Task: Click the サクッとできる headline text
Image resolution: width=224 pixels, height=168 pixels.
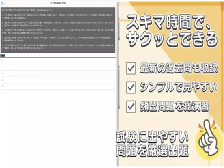Action: click(172, 39)
